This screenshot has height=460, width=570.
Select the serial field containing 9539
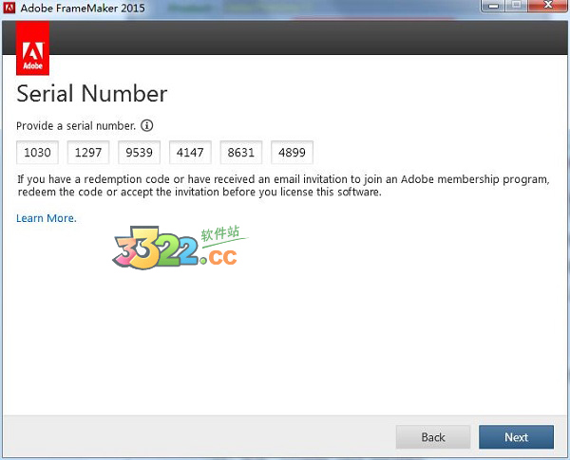140,152
